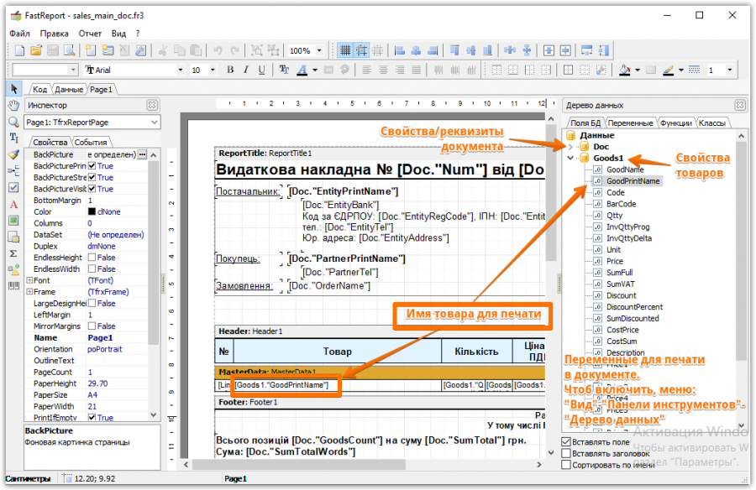Toggle align to grid button
Screen dimensions: 756x490
361,50
